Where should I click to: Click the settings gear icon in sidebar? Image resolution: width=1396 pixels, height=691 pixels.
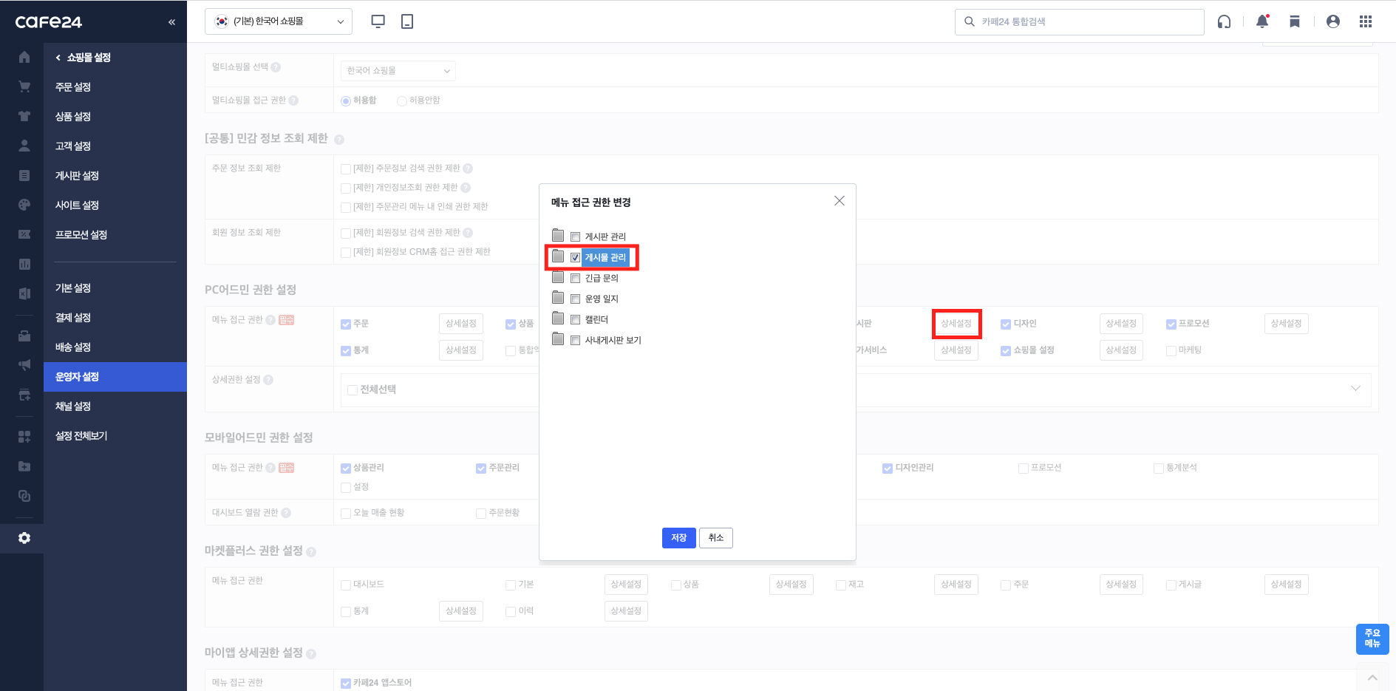pos(24,538)
